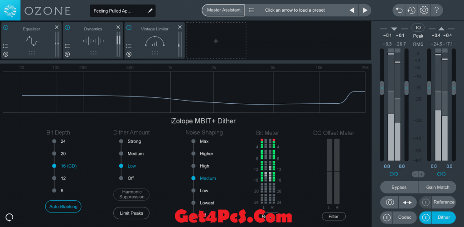Open the help question mark icon

tap(436, 10)
